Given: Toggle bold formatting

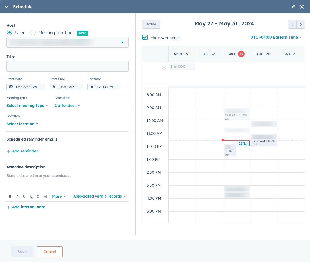Looking at the screenshot, I should coord(10,196).
